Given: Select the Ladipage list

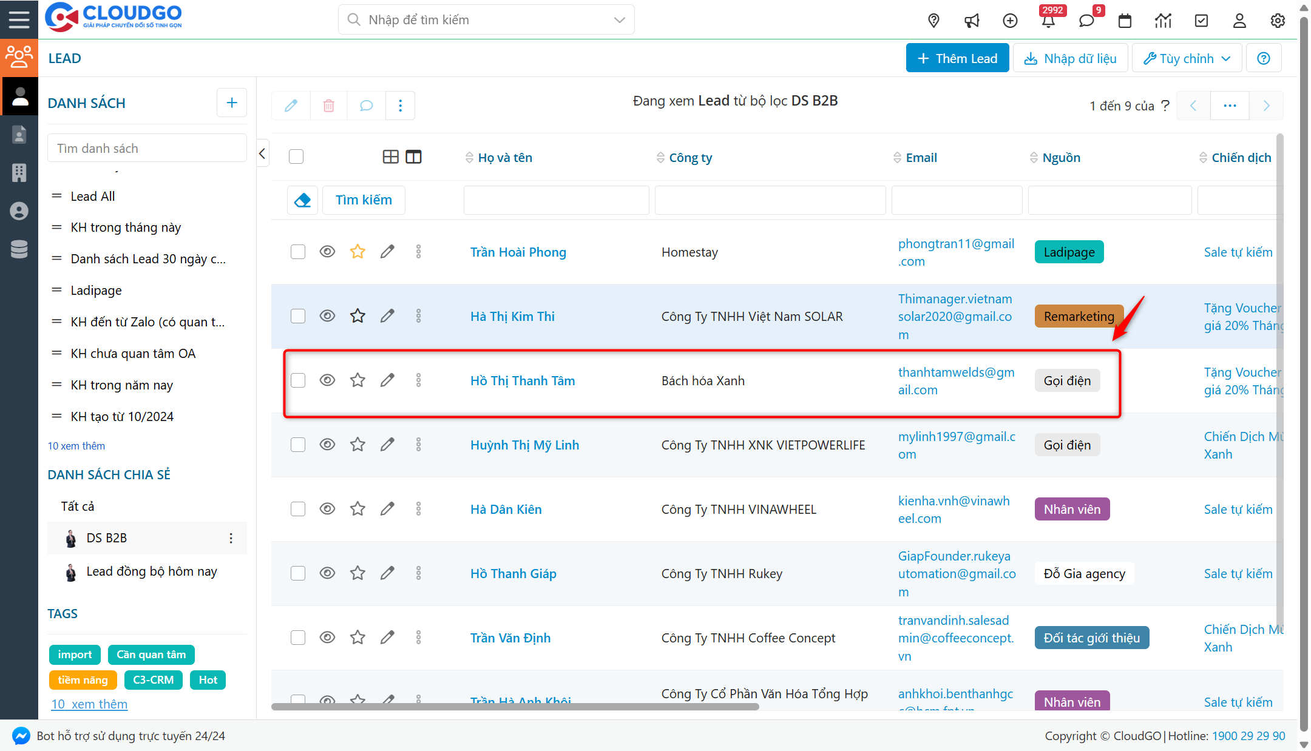Looking at the screenshot, I should 96,291.
